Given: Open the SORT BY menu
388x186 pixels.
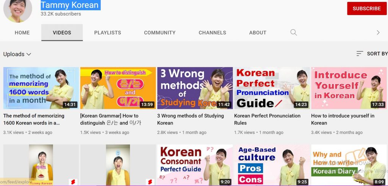Looking at the screenshot, I should 372,54.
